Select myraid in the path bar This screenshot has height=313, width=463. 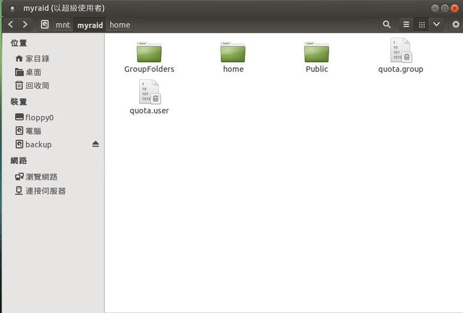pyautogui.click(x=90, y=25)
